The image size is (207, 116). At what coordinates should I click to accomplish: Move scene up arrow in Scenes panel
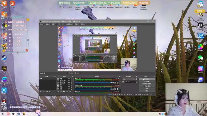tap(47, 92)
